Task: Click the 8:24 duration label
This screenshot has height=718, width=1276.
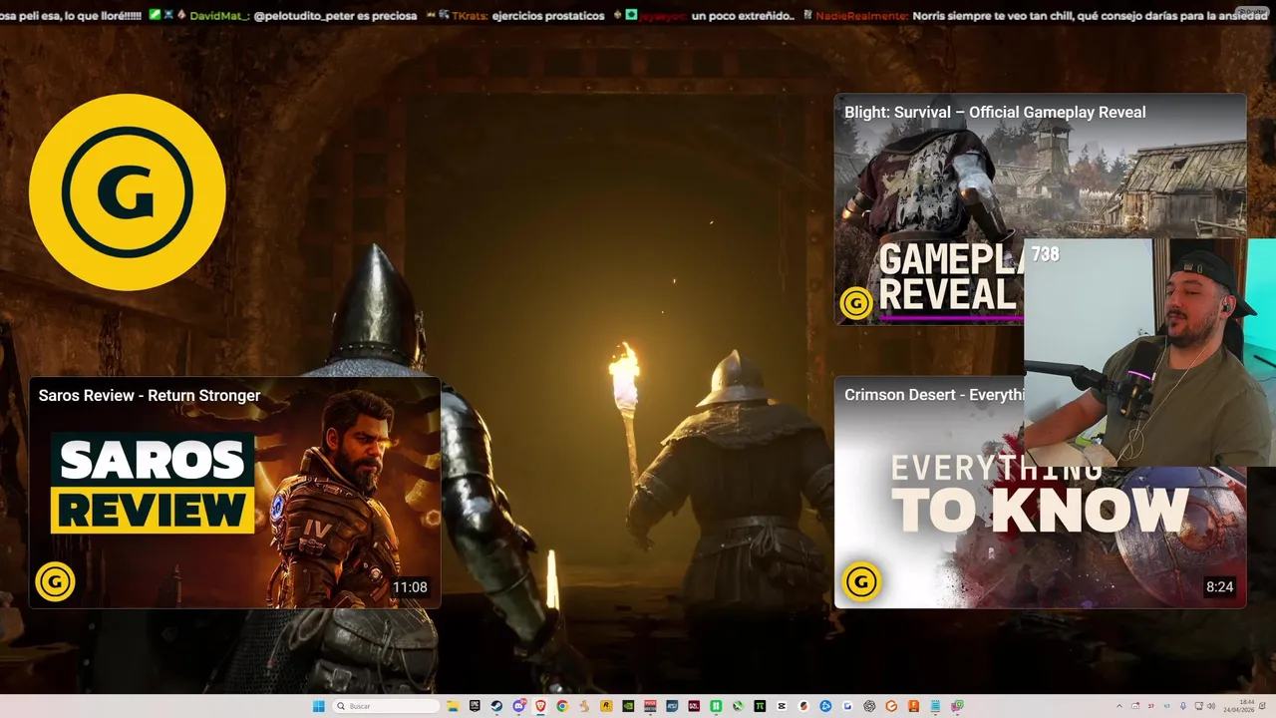Action: tap(1220, 587)
